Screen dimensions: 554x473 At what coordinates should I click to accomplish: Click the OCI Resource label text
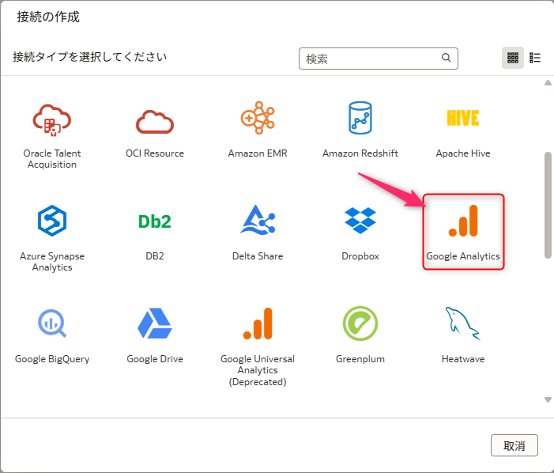point(155,153)
